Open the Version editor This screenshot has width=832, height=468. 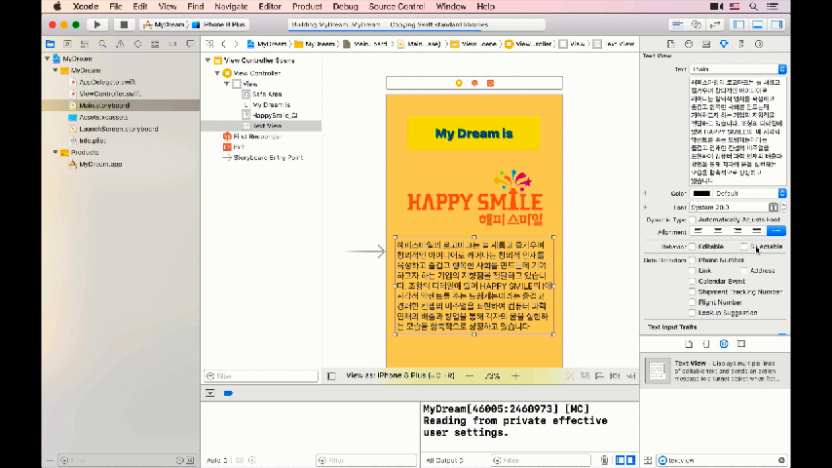(x=715, y=24)
